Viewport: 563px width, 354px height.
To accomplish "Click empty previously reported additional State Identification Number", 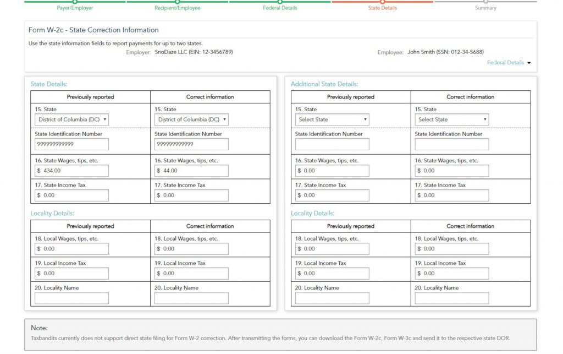I will coord(332,144).
